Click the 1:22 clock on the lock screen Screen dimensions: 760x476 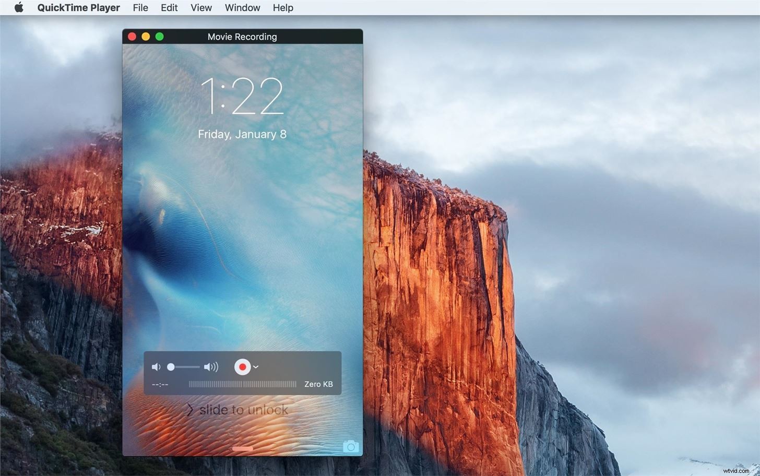(x=242, y=97)
